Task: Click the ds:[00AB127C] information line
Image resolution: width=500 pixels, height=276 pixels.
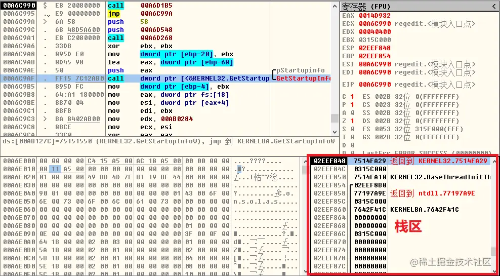Action: tap(169, 141)
